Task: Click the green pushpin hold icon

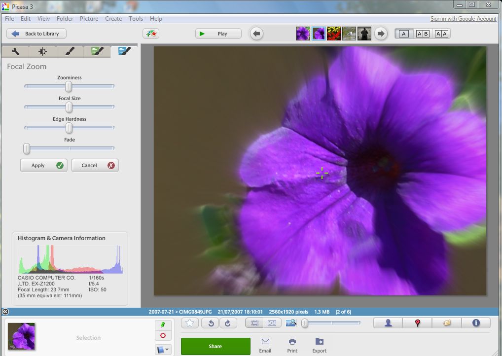Action: [x=163, y=324]
